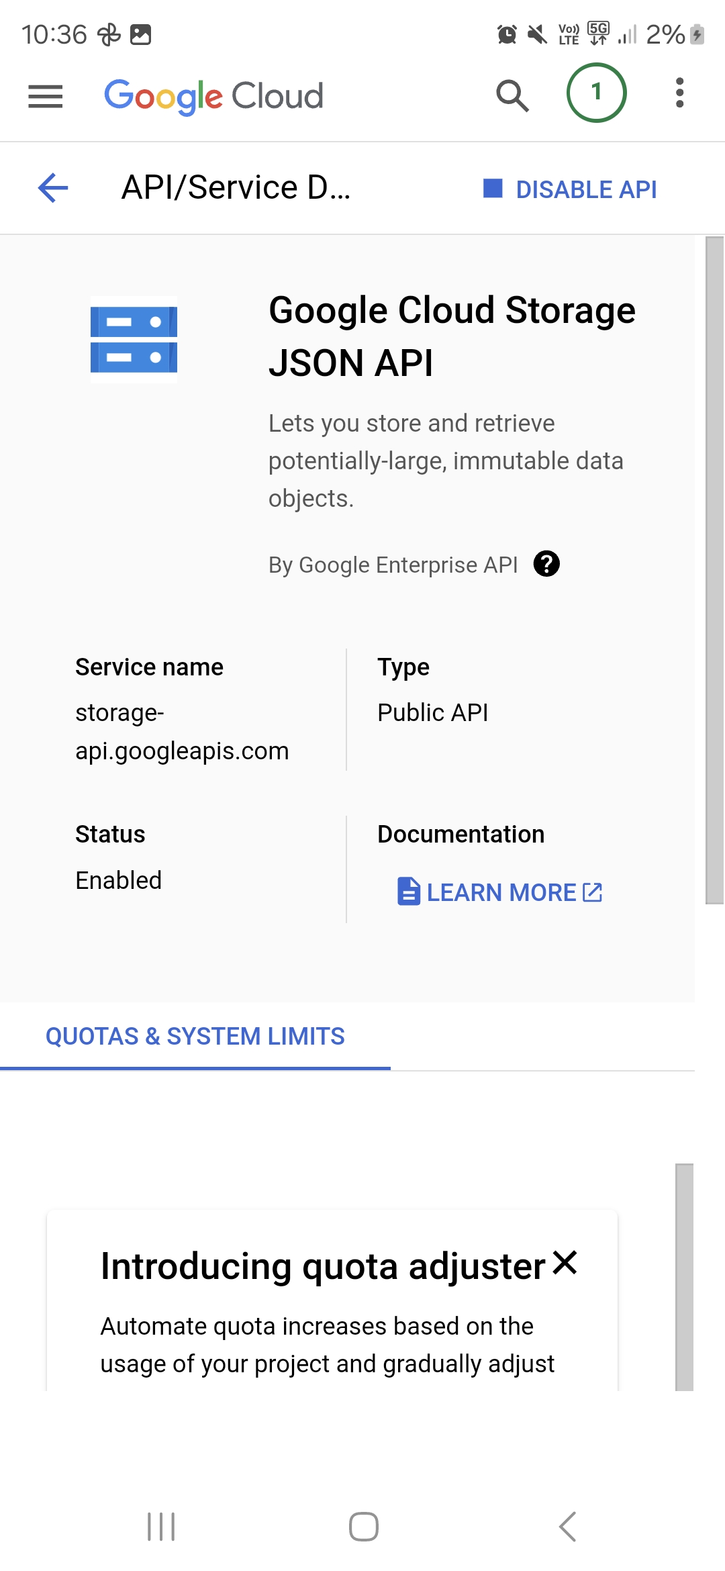Image resolution: width=725 pixels, height=1571 pixels.
Task: Open the three-dot overflow menu
Action: click(679, 93)
